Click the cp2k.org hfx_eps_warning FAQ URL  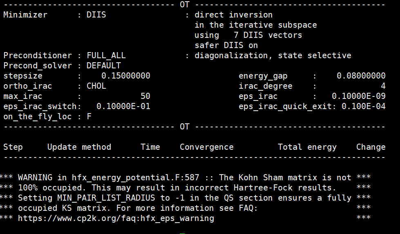tap(116, 219)
